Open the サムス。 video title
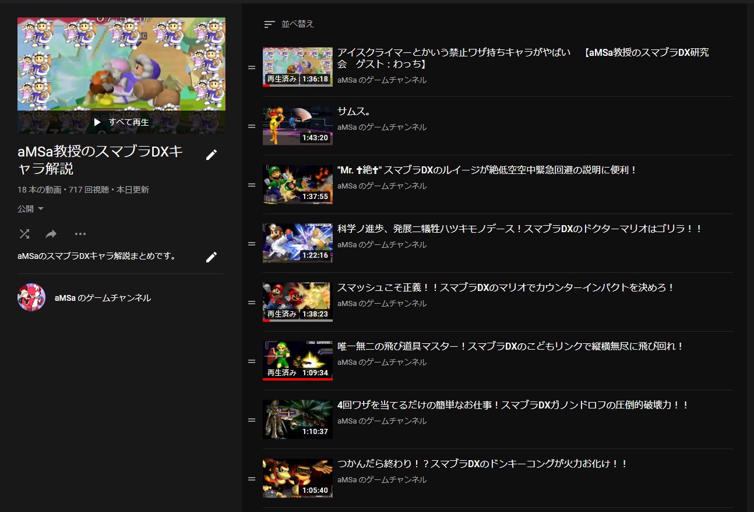754x512 pixels. tap(354, 111)
